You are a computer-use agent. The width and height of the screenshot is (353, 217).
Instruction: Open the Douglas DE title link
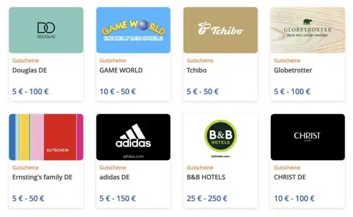click(29, 71)
